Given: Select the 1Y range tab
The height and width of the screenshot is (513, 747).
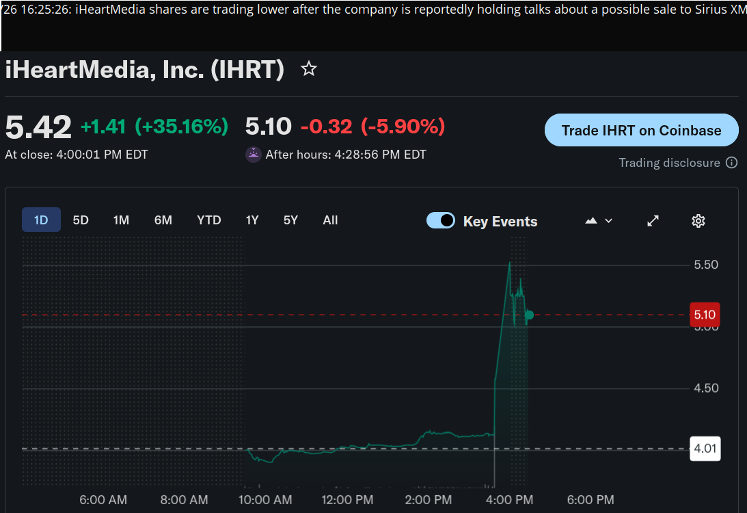Looking at the screenshot, I should pos(252,220).
